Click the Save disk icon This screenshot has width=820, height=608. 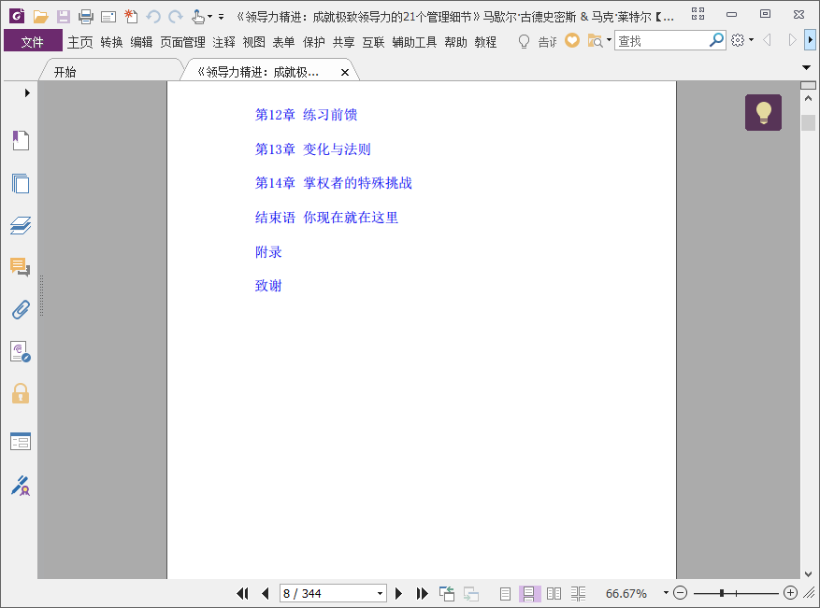click(x=64, y=17)
